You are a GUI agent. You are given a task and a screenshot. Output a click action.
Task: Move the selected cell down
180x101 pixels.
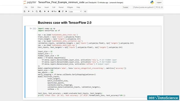coord(48,12)
